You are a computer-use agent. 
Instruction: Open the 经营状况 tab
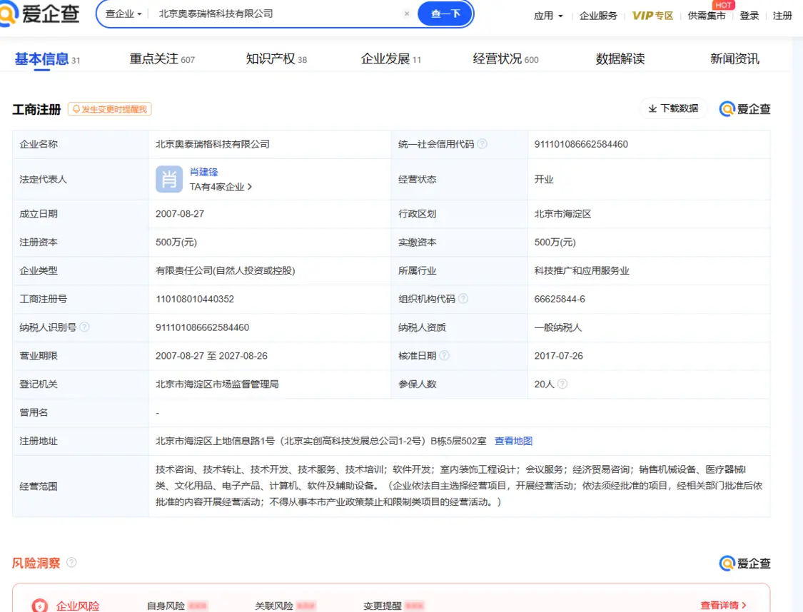click(x=505, y=59)
